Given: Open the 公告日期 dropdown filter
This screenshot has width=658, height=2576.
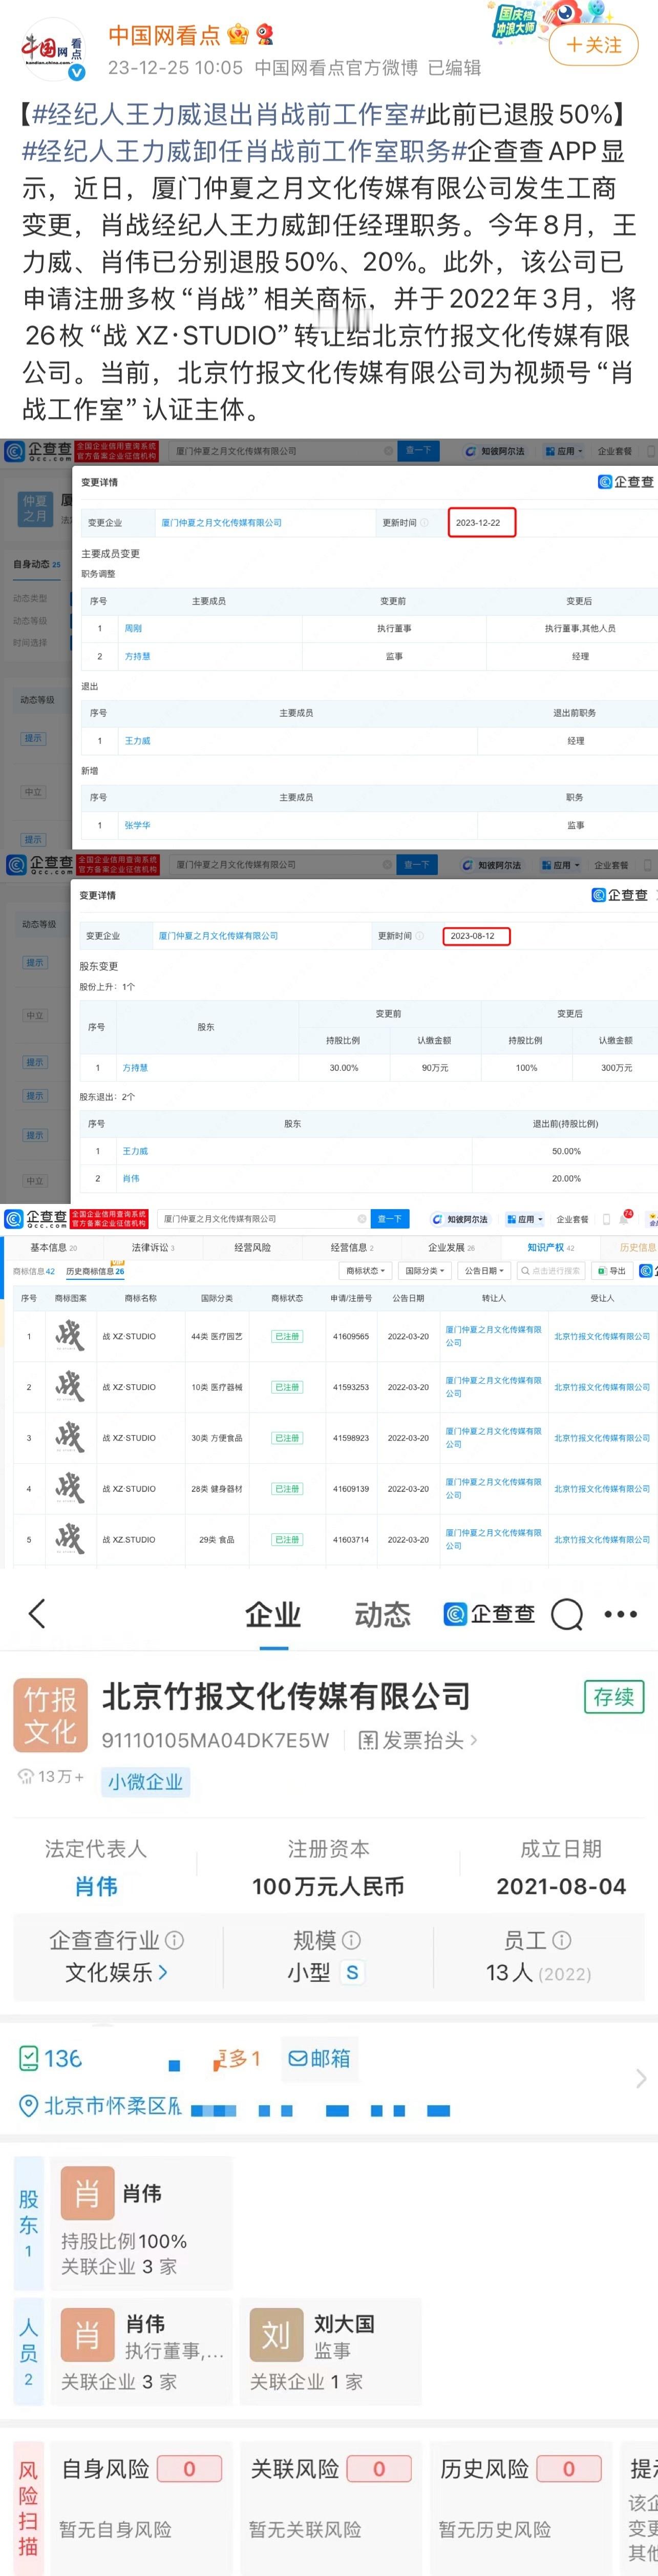Looking at the screenshot, I should coord(484,1271).
